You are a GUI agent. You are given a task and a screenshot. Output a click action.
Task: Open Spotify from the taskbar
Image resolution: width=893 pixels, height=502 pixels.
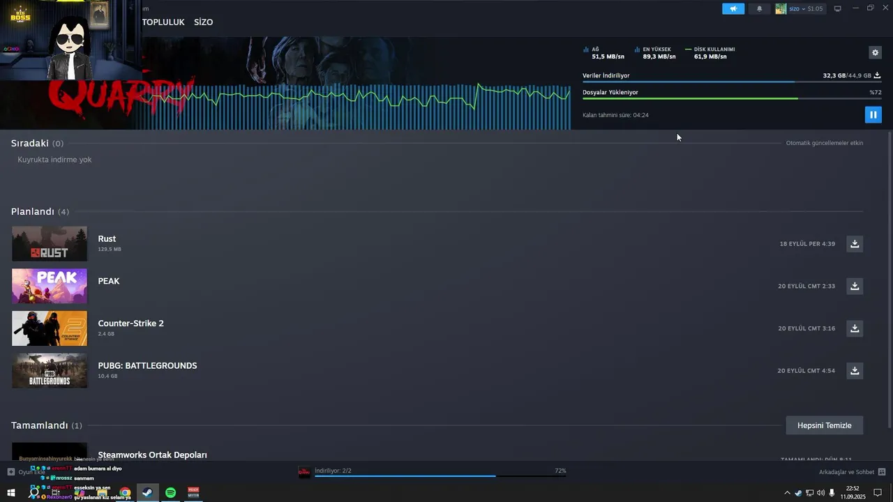point(171,493)
